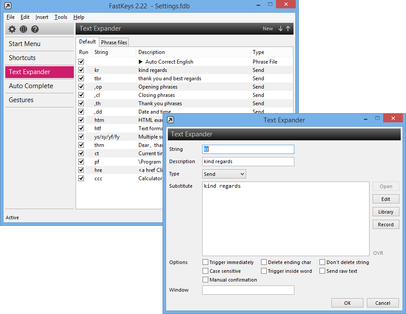
Task: Enable Case sensitive option
Action: pyautogui.click(x=221, y=271)
